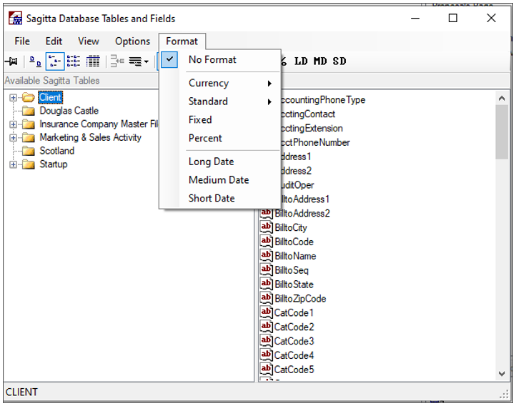Open the alignment lines dropdown button
The height and width of the screenshot is (406, 516).
point(139,61)
